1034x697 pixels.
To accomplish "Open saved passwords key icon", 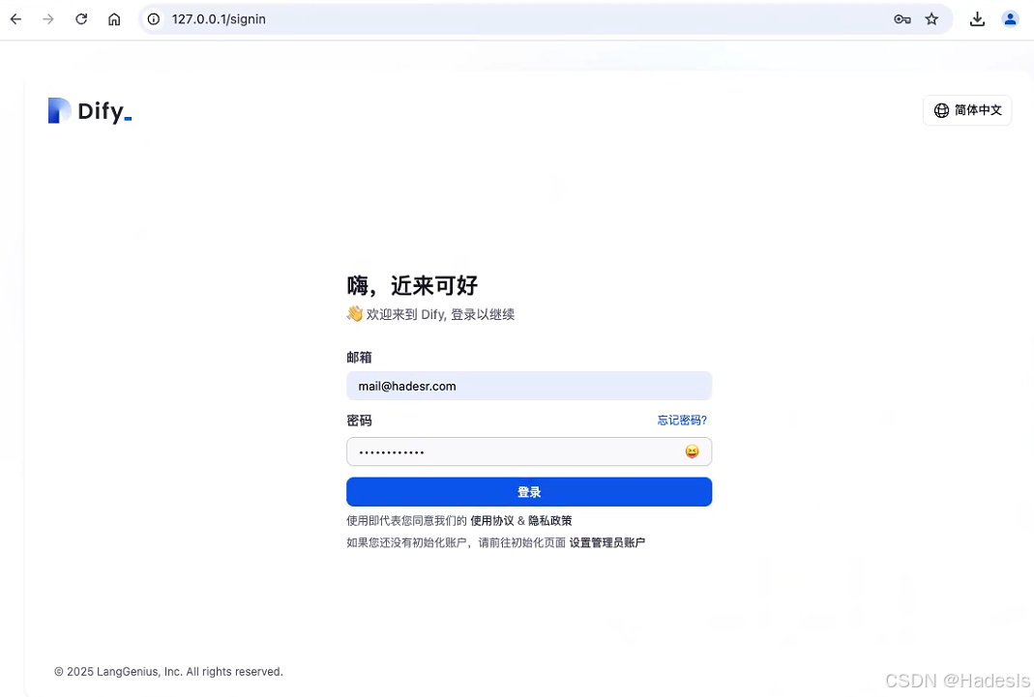I will (902, 19).
